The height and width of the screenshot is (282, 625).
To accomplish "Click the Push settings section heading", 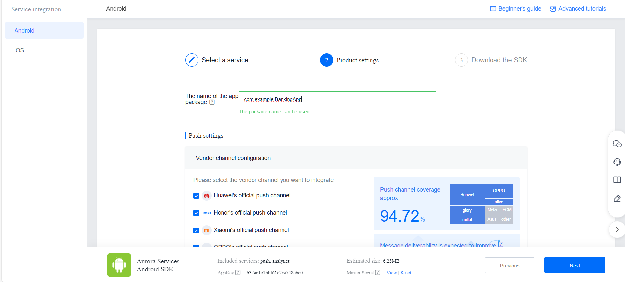I will pos(206,136).
